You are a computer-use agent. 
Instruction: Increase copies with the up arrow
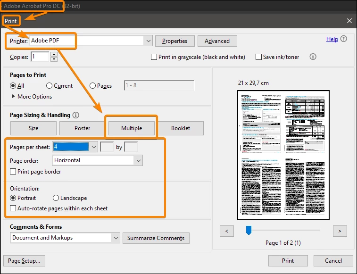[x=54, y=54]
